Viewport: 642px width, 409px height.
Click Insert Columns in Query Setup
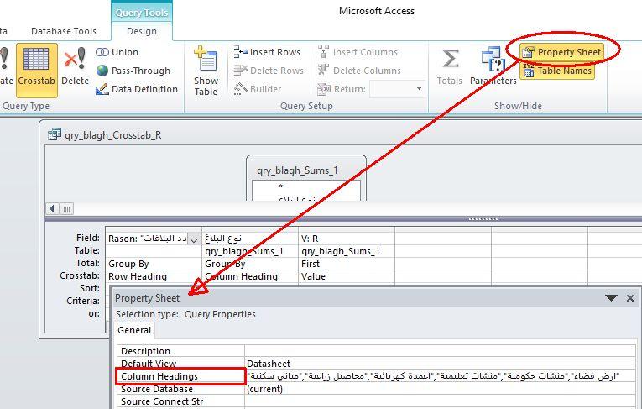358,52
